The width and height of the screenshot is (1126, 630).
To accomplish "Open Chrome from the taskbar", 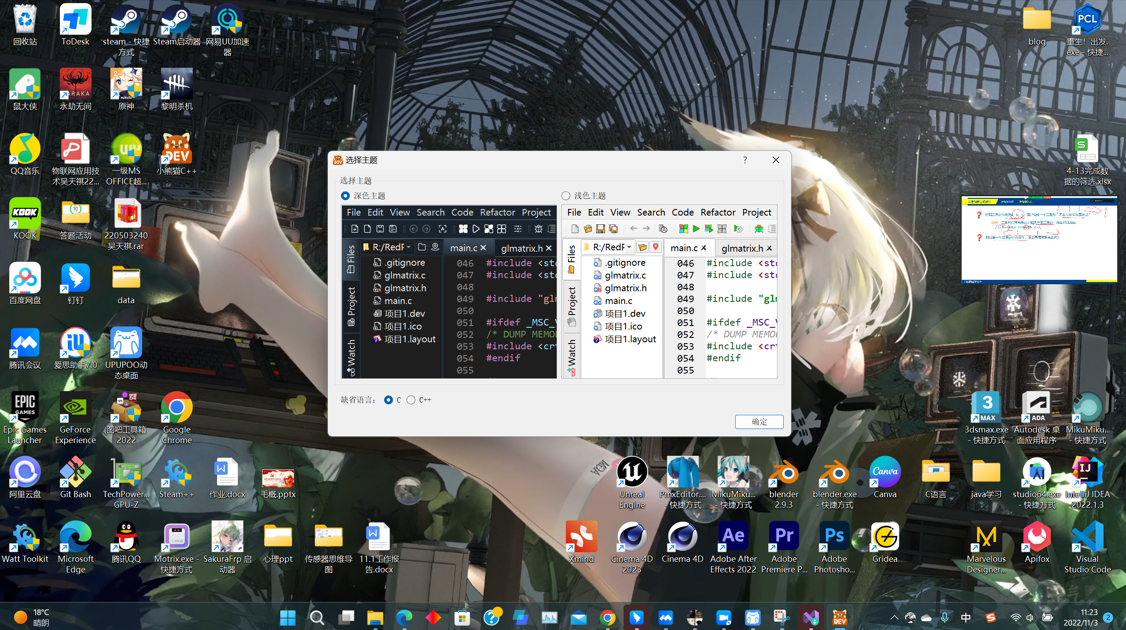I will tap(607, 618).
